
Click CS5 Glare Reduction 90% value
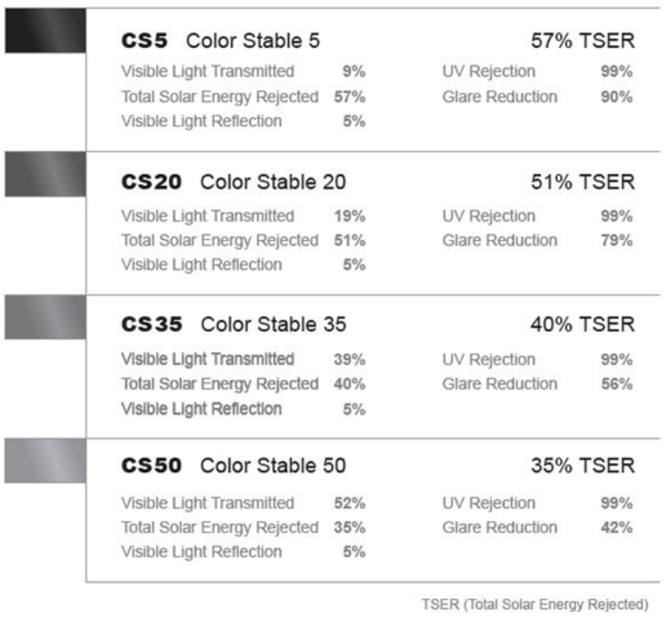point(616,97)
